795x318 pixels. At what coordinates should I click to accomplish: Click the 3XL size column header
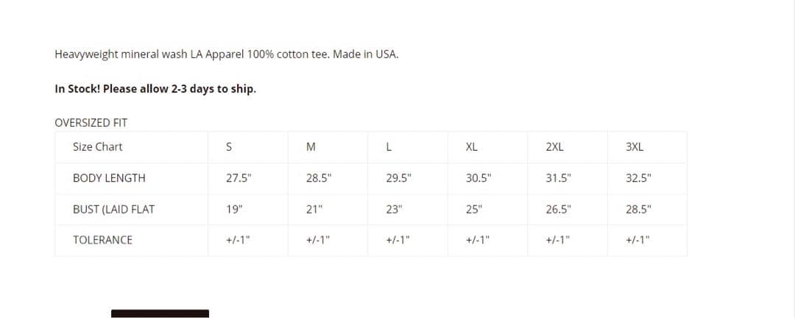pos(635,146)
